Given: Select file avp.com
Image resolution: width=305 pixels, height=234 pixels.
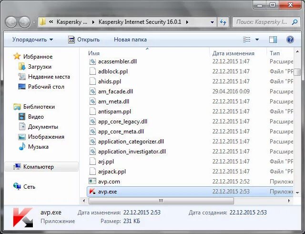Looking at the screenshot, I should [109, 182].
